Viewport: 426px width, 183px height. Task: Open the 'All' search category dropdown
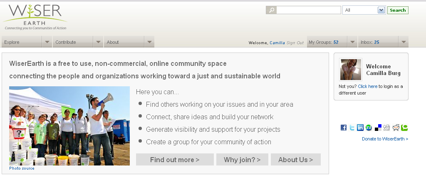(x=364, y=10)
